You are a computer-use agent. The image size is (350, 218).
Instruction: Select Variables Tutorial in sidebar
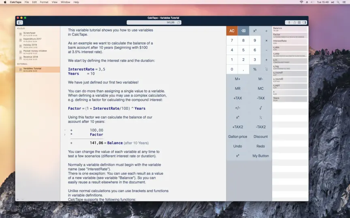[38, 69]
